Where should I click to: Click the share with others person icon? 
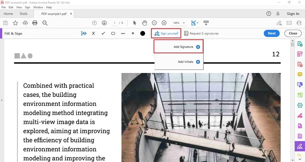tap(299, 23)
